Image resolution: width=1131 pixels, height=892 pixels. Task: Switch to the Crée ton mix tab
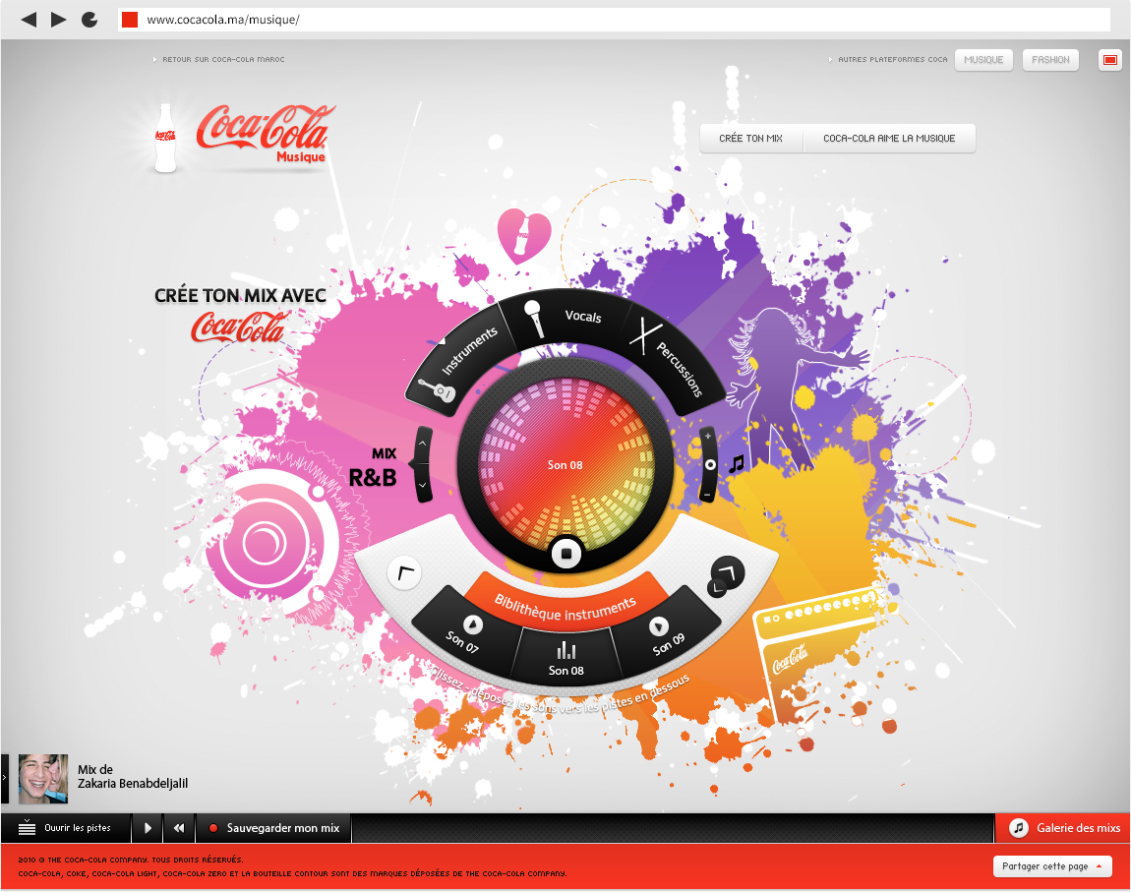(x=750, y=139)
